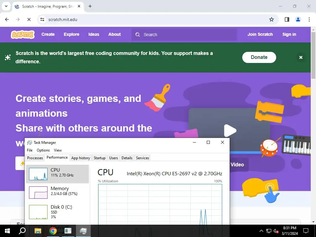Open File Explorer from taskbar
This screenshot has width=316, height=237.
point(38,231)
